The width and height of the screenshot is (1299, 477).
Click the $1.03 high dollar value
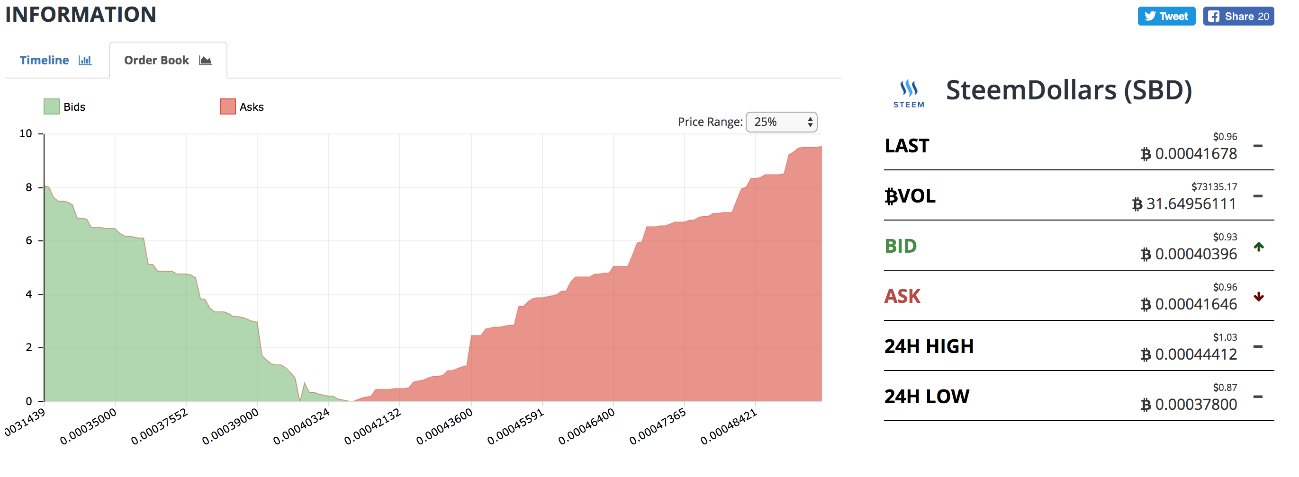pos(1225,337)
